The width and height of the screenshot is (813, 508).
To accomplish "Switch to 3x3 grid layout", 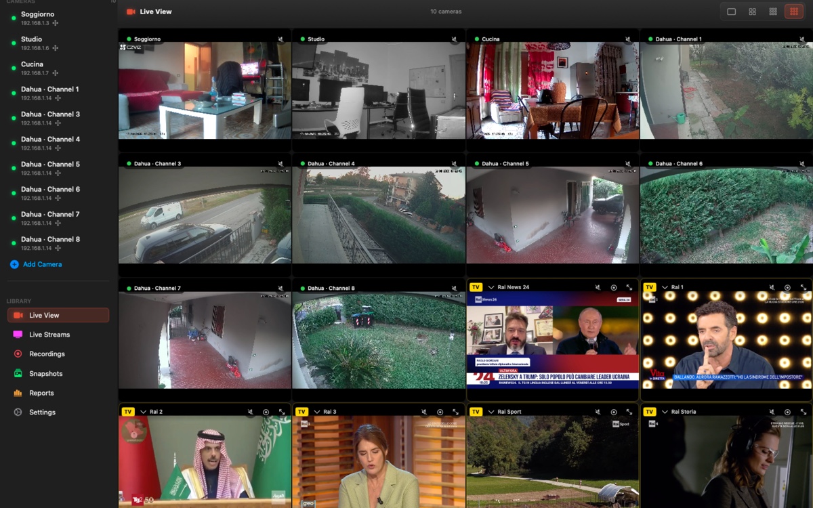I will point(773,12).
